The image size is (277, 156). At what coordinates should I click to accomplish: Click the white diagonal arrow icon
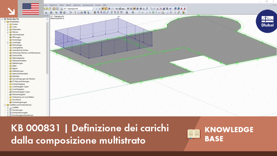[11, 11]
